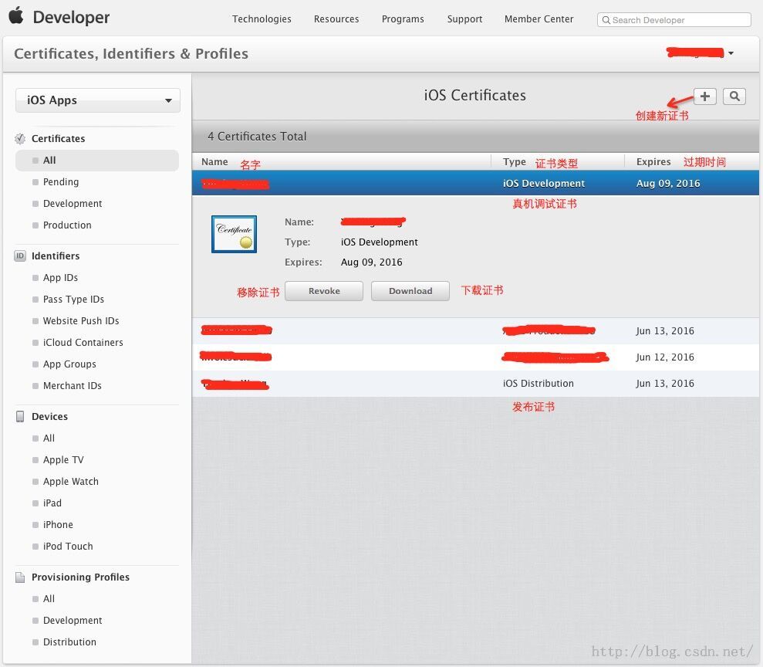Show Production certificates
Image resolution: width=763 pixels, height=667 pixels.
[x=67, y=225]
